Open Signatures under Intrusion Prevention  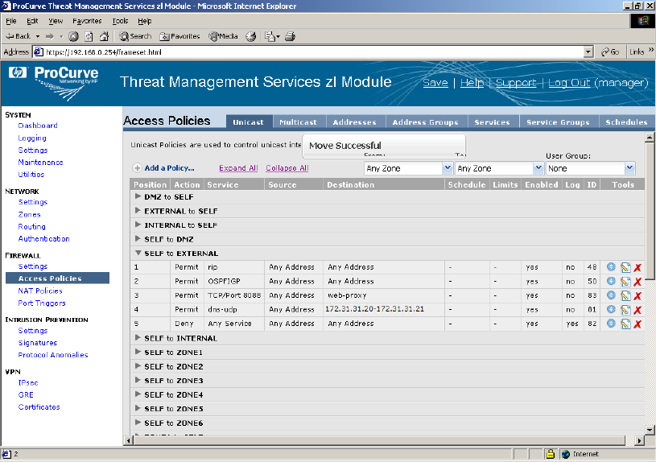point(38,343)
